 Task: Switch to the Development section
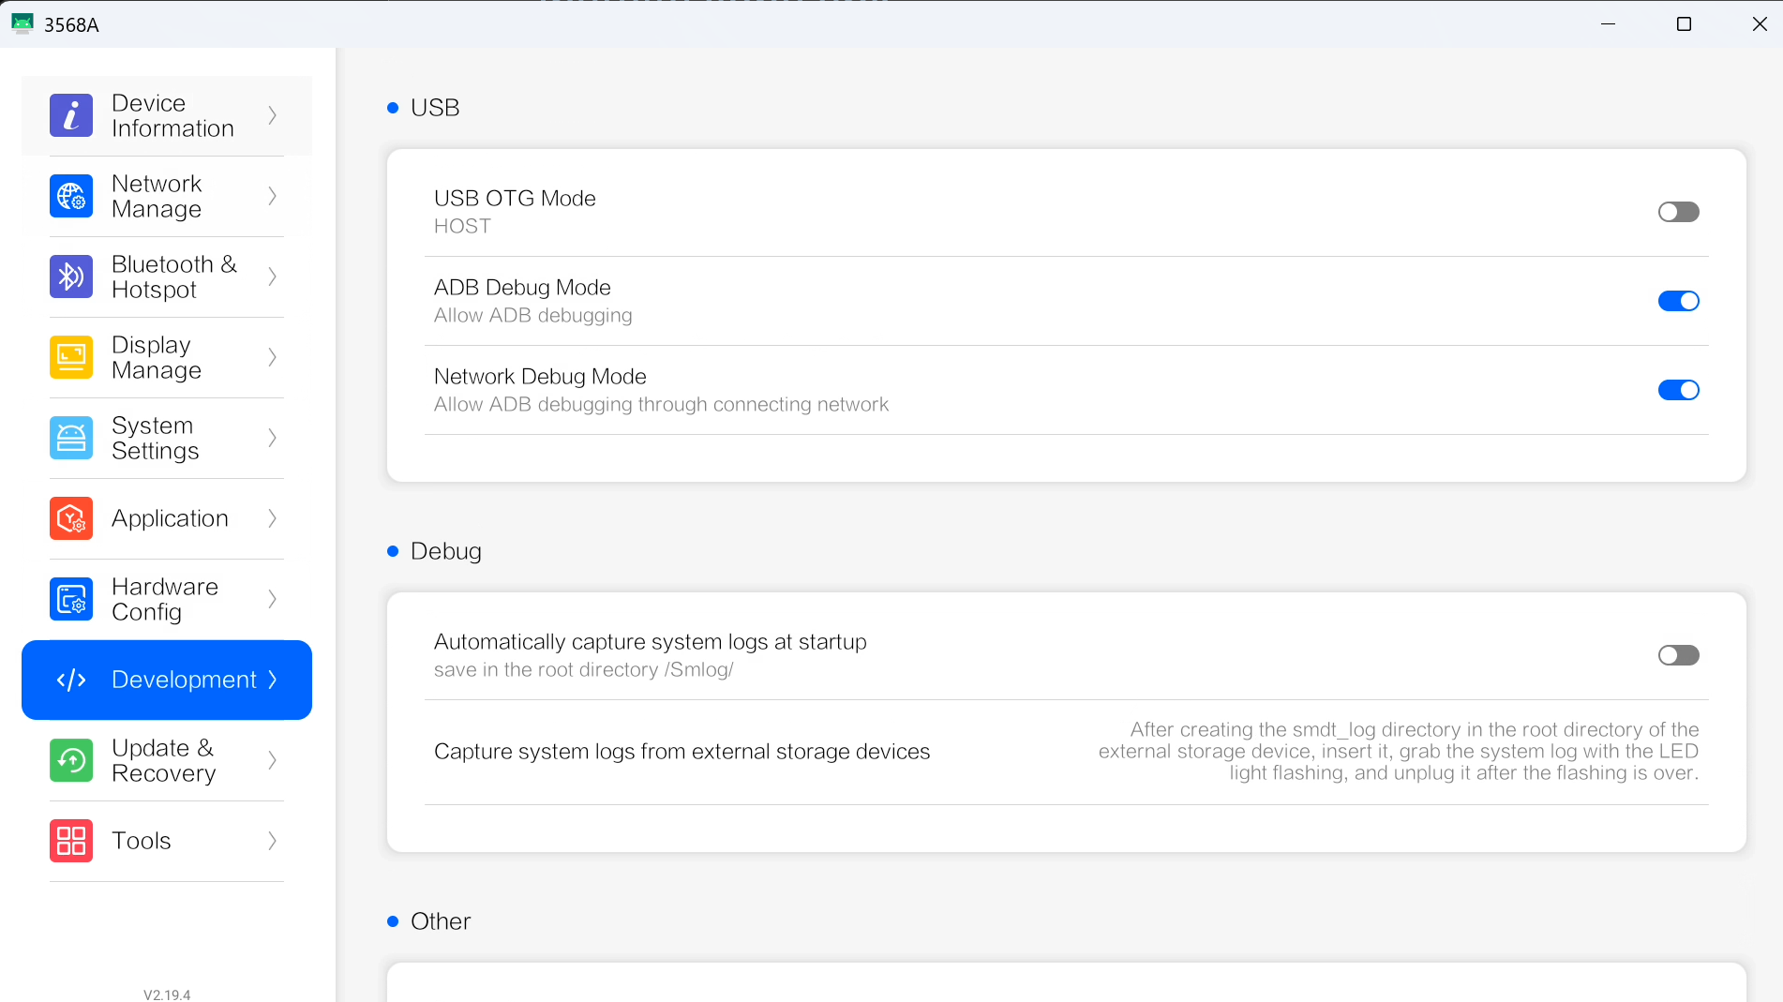pyautogui.click(x=166, y=680)
